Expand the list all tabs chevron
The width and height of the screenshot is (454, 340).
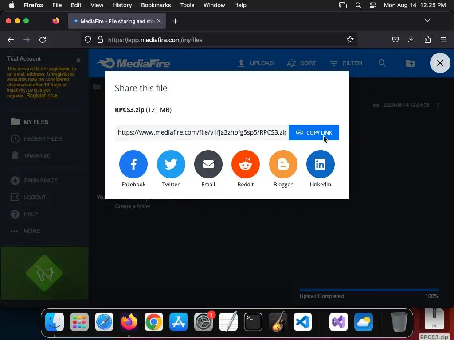click(427, 21)
